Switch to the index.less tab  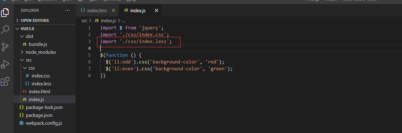[97, 10]
